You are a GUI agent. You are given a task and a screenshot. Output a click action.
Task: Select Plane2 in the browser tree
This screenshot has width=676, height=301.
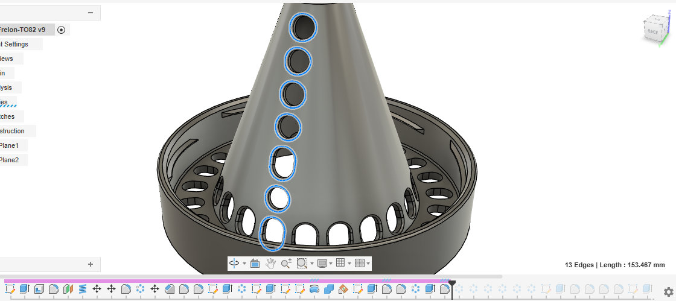coord(10,160)
